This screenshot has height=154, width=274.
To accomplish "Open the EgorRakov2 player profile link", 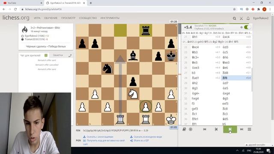I will pos(35,36).
